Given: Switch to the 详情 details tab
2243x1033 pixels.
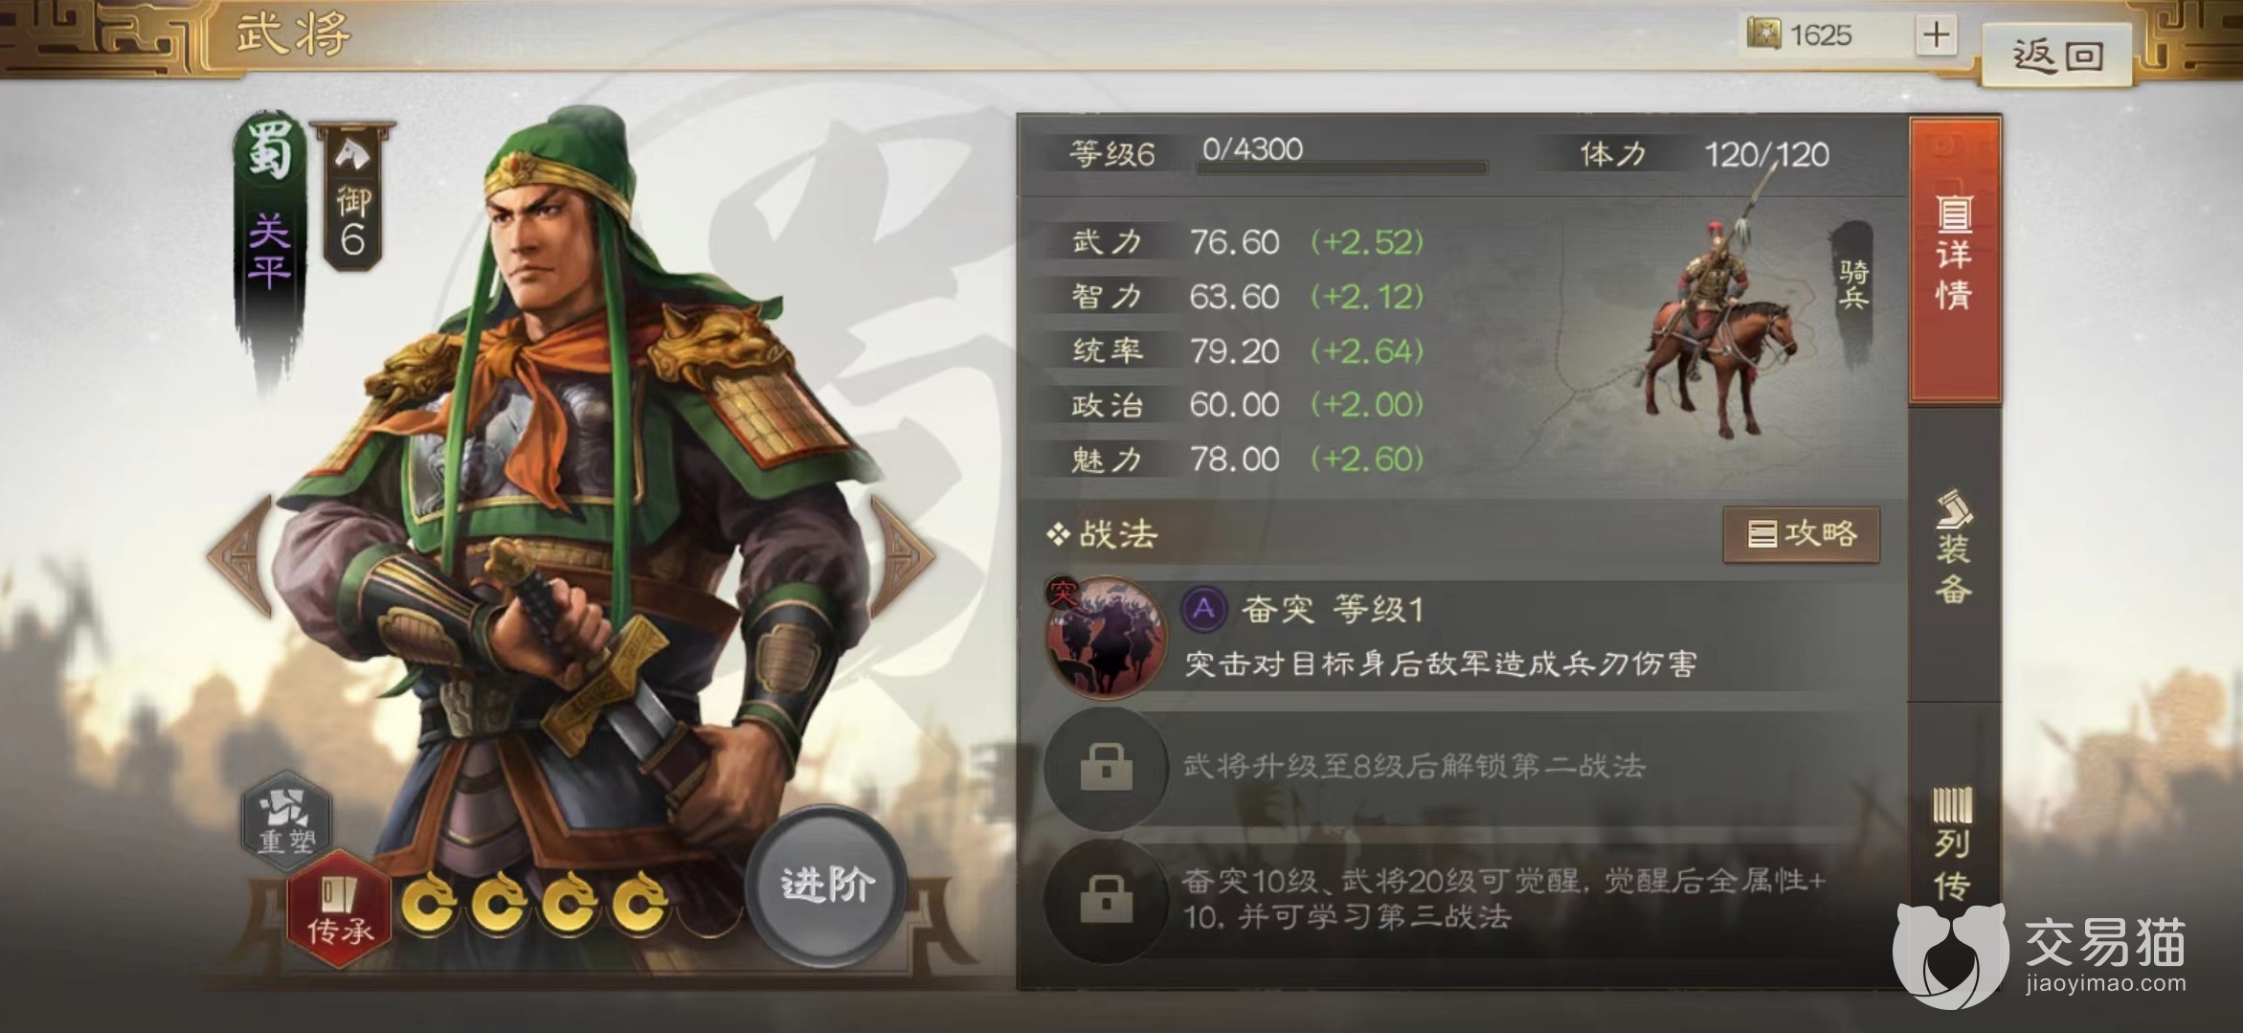Looking at the screenshot, I should point(1954,258).
